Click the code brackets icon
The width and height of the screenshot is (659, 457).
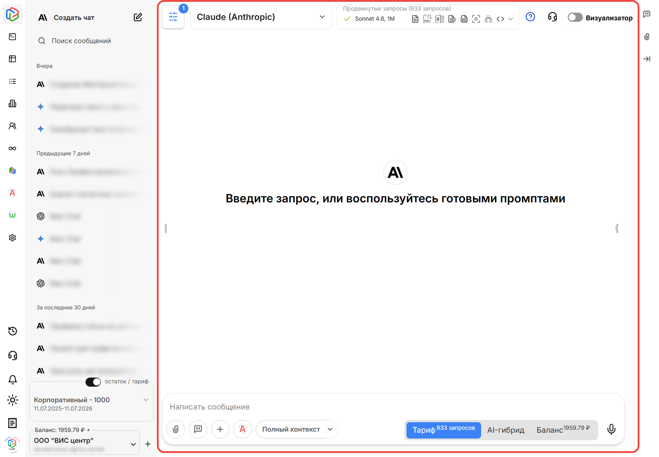(x=500, y=19)
